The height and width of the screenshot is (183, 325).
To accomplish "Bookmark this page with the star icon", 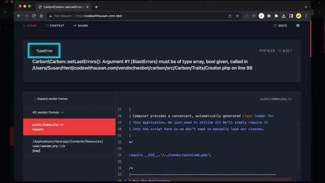I will click(237, 16).
